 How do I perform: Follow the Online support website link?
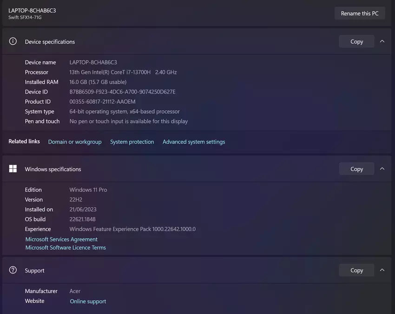[88, 301]
